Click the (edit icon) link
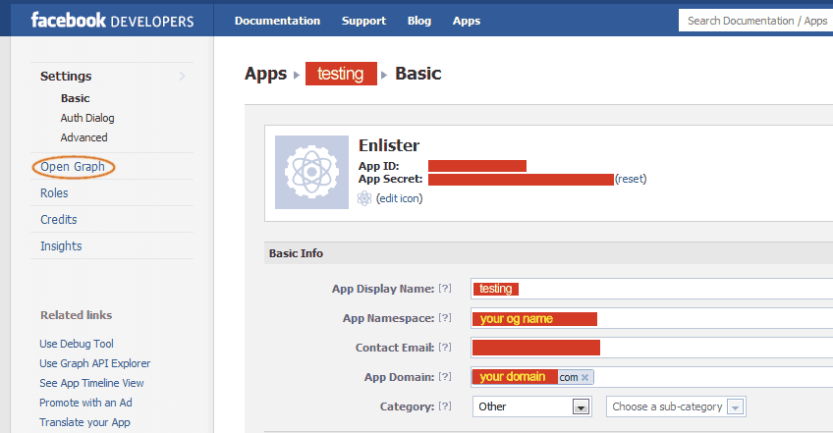This screenshot has width=833, height=433. pos(400,198)
